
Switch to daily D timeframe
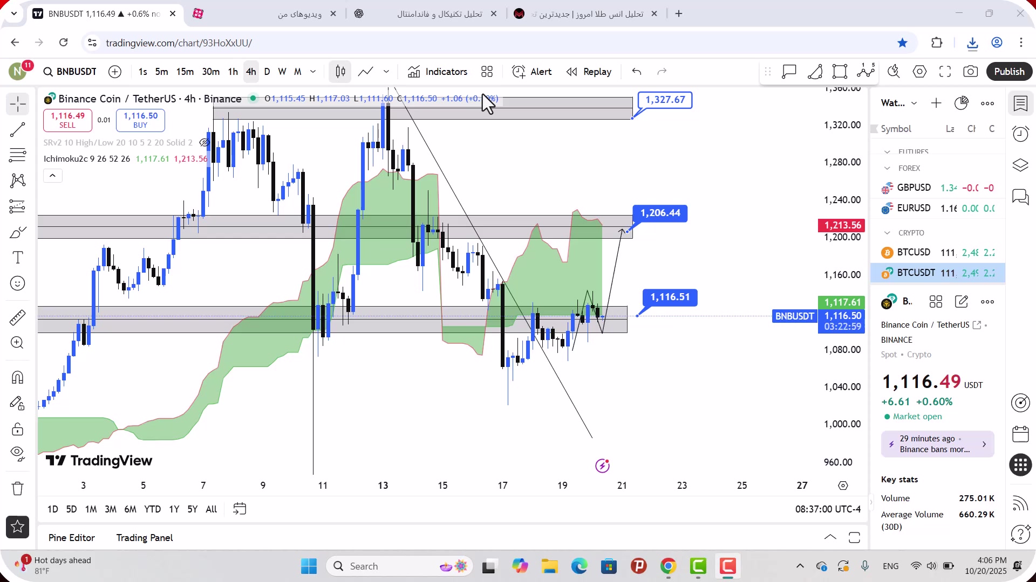click(x=267, y=72)
